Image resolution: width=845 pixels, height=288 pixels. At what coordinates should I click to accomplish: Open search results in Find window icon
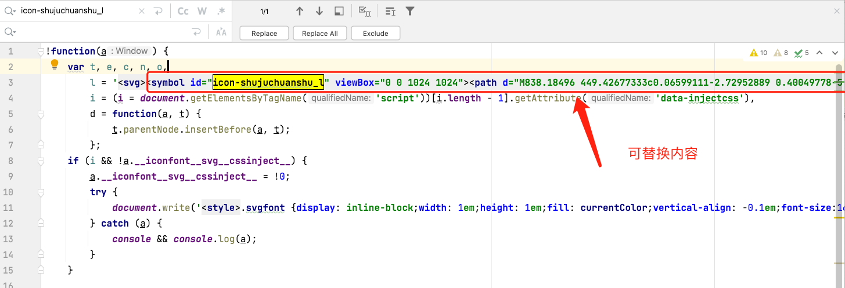[x=340, y=11]
